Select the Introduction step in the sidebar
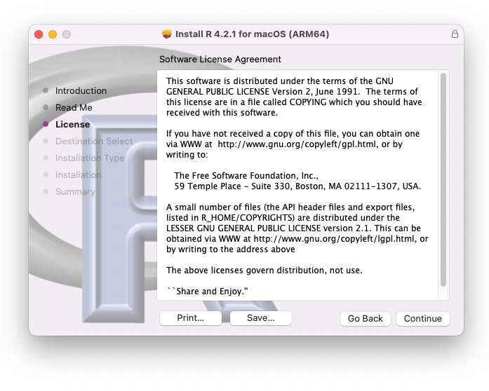Image resolution: width=489 pixels, height=391 pixels. point(81,91)
